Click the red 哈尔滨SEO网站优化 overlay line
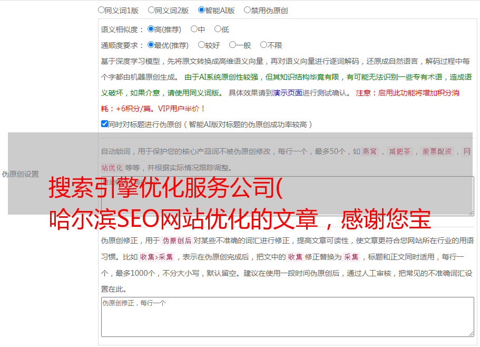This screenshot has height=347, width=480. point(240,219)
